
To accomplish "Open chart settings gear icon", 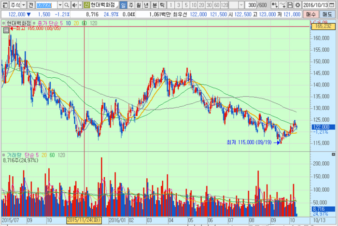I will (x=296, y=5).
